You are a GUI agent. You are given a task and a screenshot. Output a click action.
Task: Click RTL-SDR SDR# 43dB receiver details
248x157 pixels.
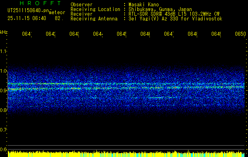coord(174,14)
